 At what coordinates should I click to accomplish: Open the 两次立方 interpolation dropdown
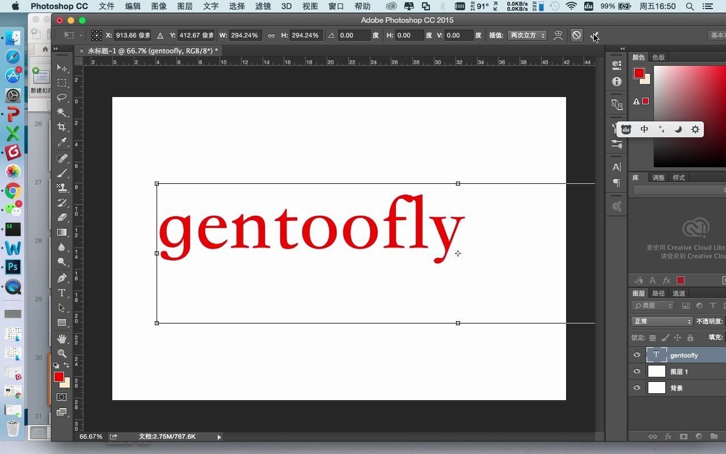coord(527,35)
